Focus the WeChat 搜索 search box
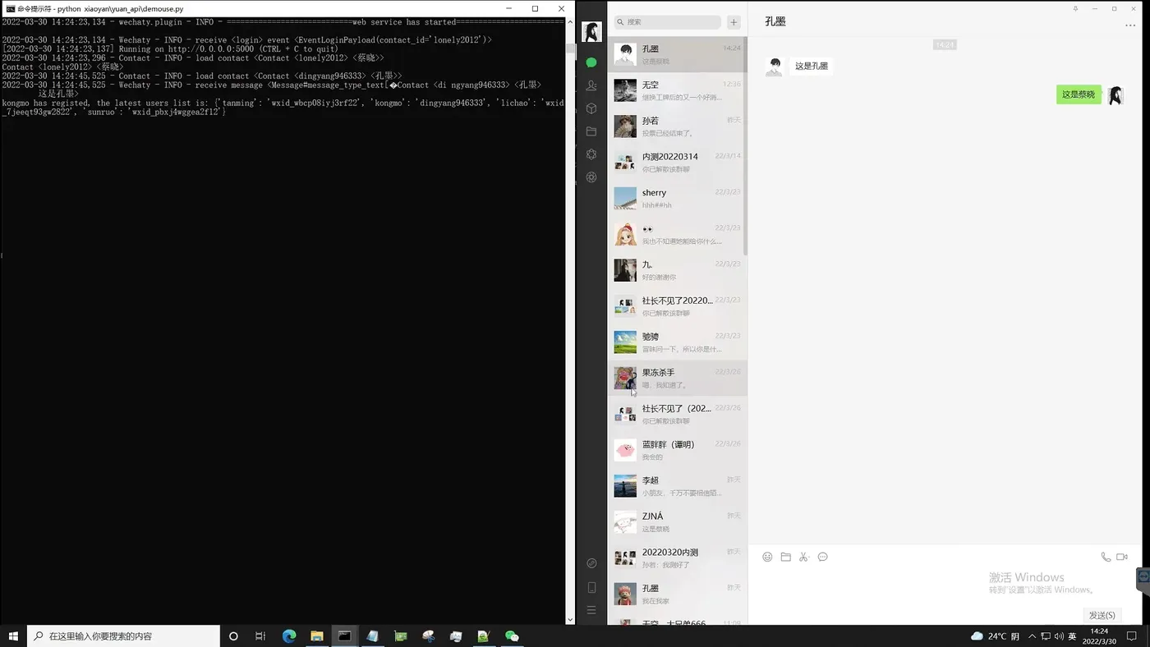The width and height of the screenshot is (1150, 647). [x=668, y=22]
